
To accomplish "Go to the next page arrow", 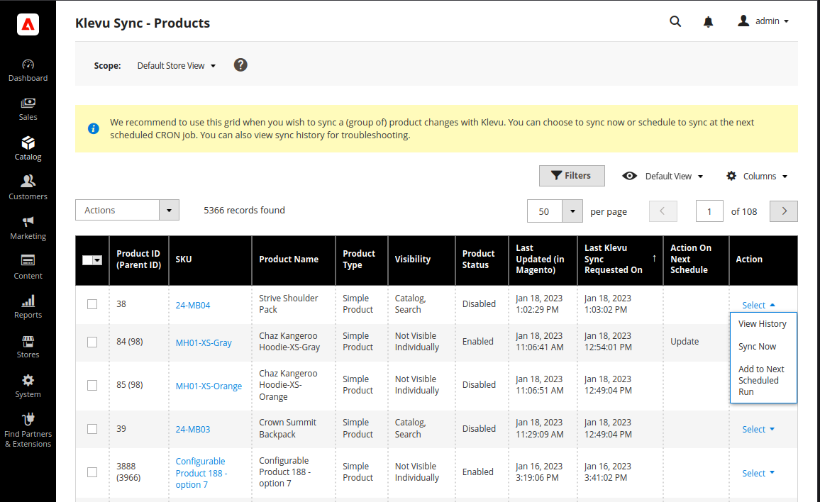I will point(783,211).
